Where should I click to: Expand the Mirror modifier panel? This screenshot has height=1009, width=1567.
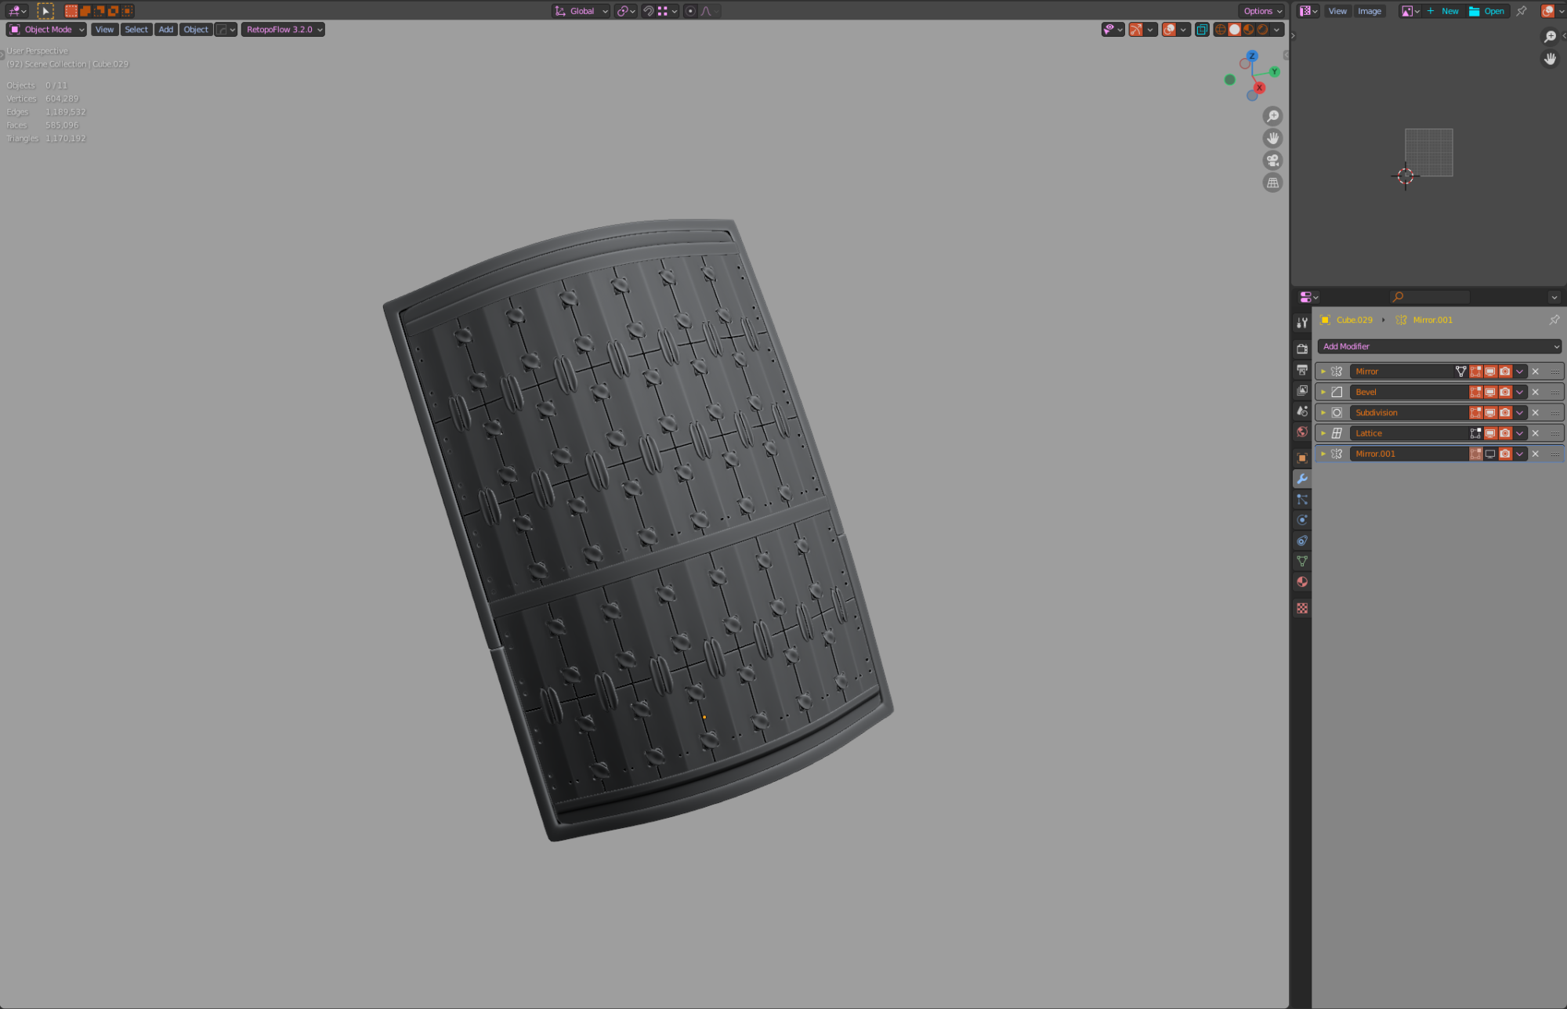tap(1323, 371)
